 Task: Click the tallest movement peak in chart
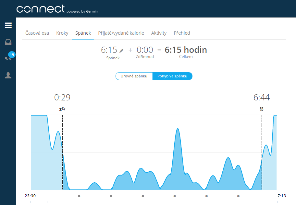coord(178,130)
